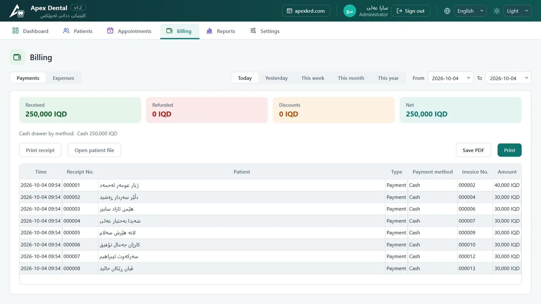Click invoice number 000009

[x=475, y=233]
